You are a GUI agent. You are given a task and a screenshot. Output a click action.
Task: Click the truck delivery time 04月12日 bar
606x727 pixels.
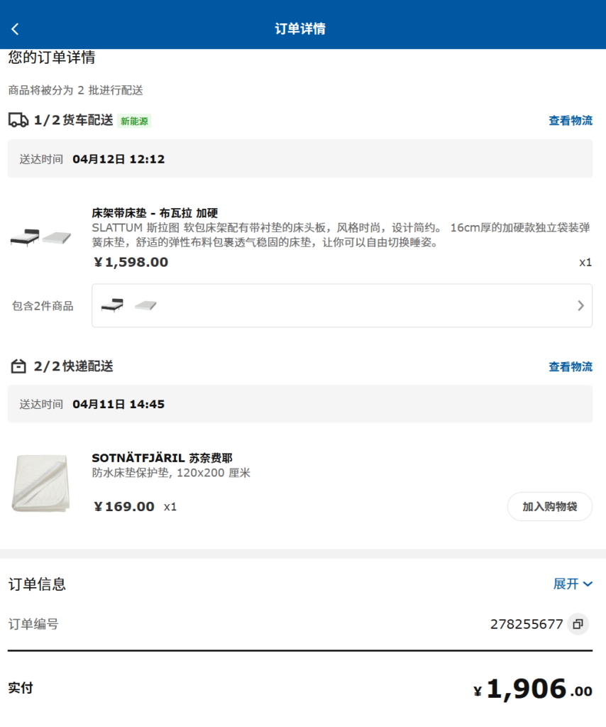click(x=299, y=159)
